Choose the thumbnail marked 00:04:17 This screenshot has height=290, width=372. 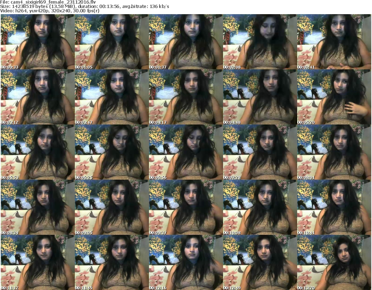[x=186, y=97]
